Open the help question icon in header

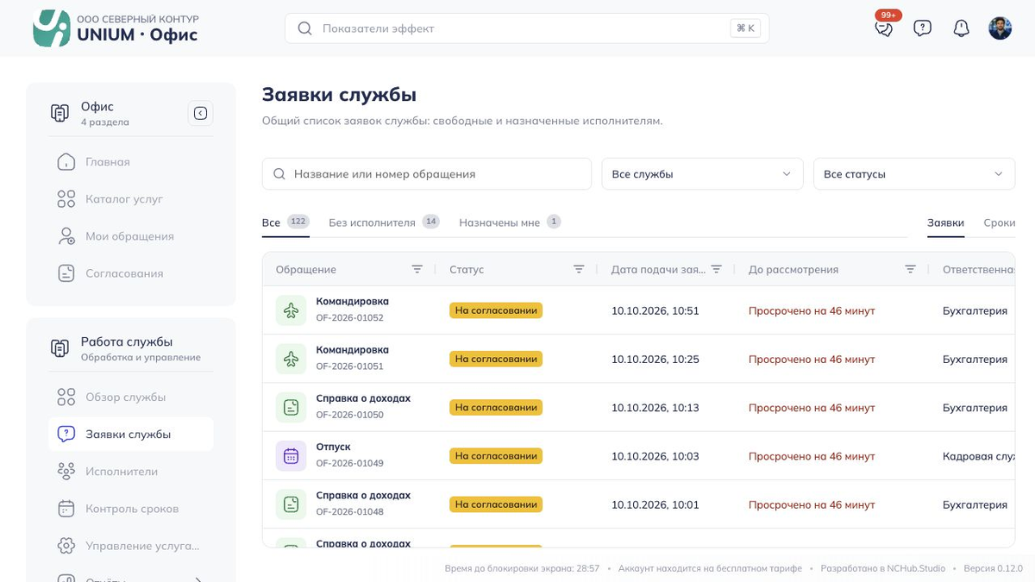[x=923, y=28]
